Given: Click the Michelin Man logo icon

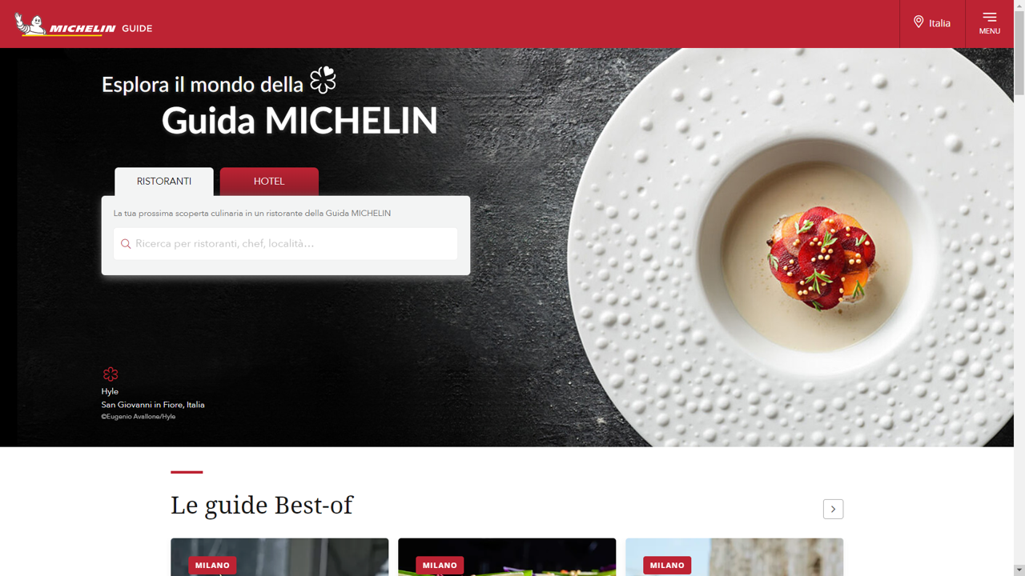Looking at the screenshot, I should 30,24.
